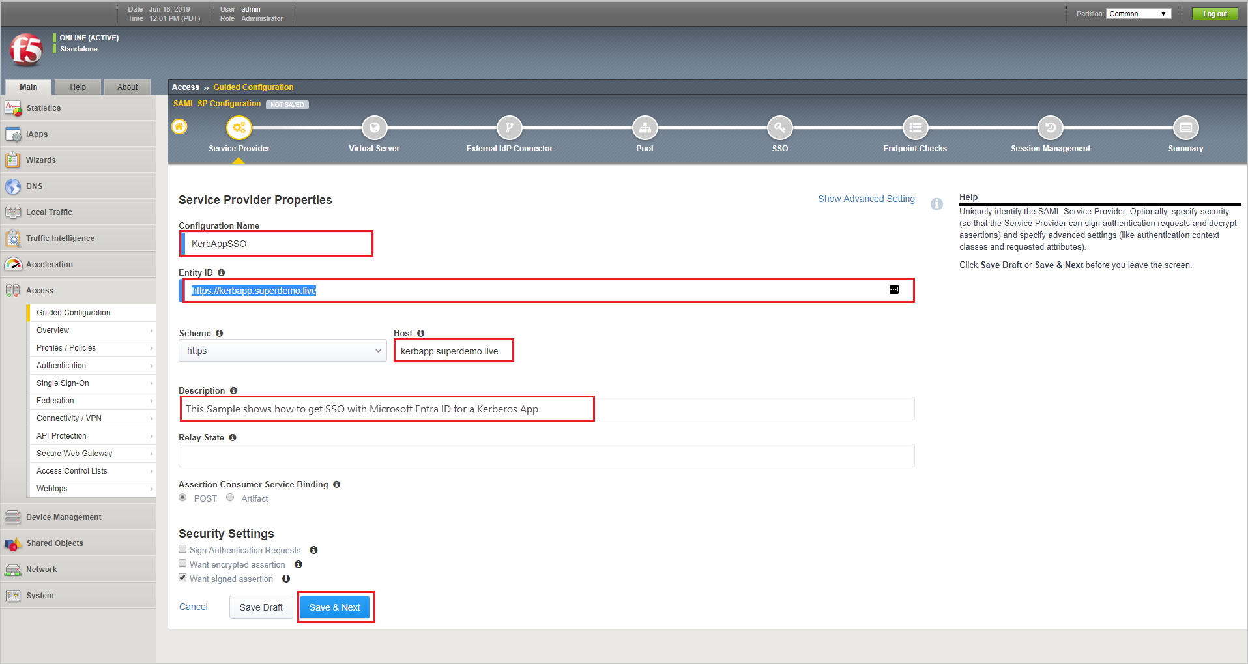
Task: Click the Wizards sidebar icon
Action: pyautogui.click(x=13, y=160)
